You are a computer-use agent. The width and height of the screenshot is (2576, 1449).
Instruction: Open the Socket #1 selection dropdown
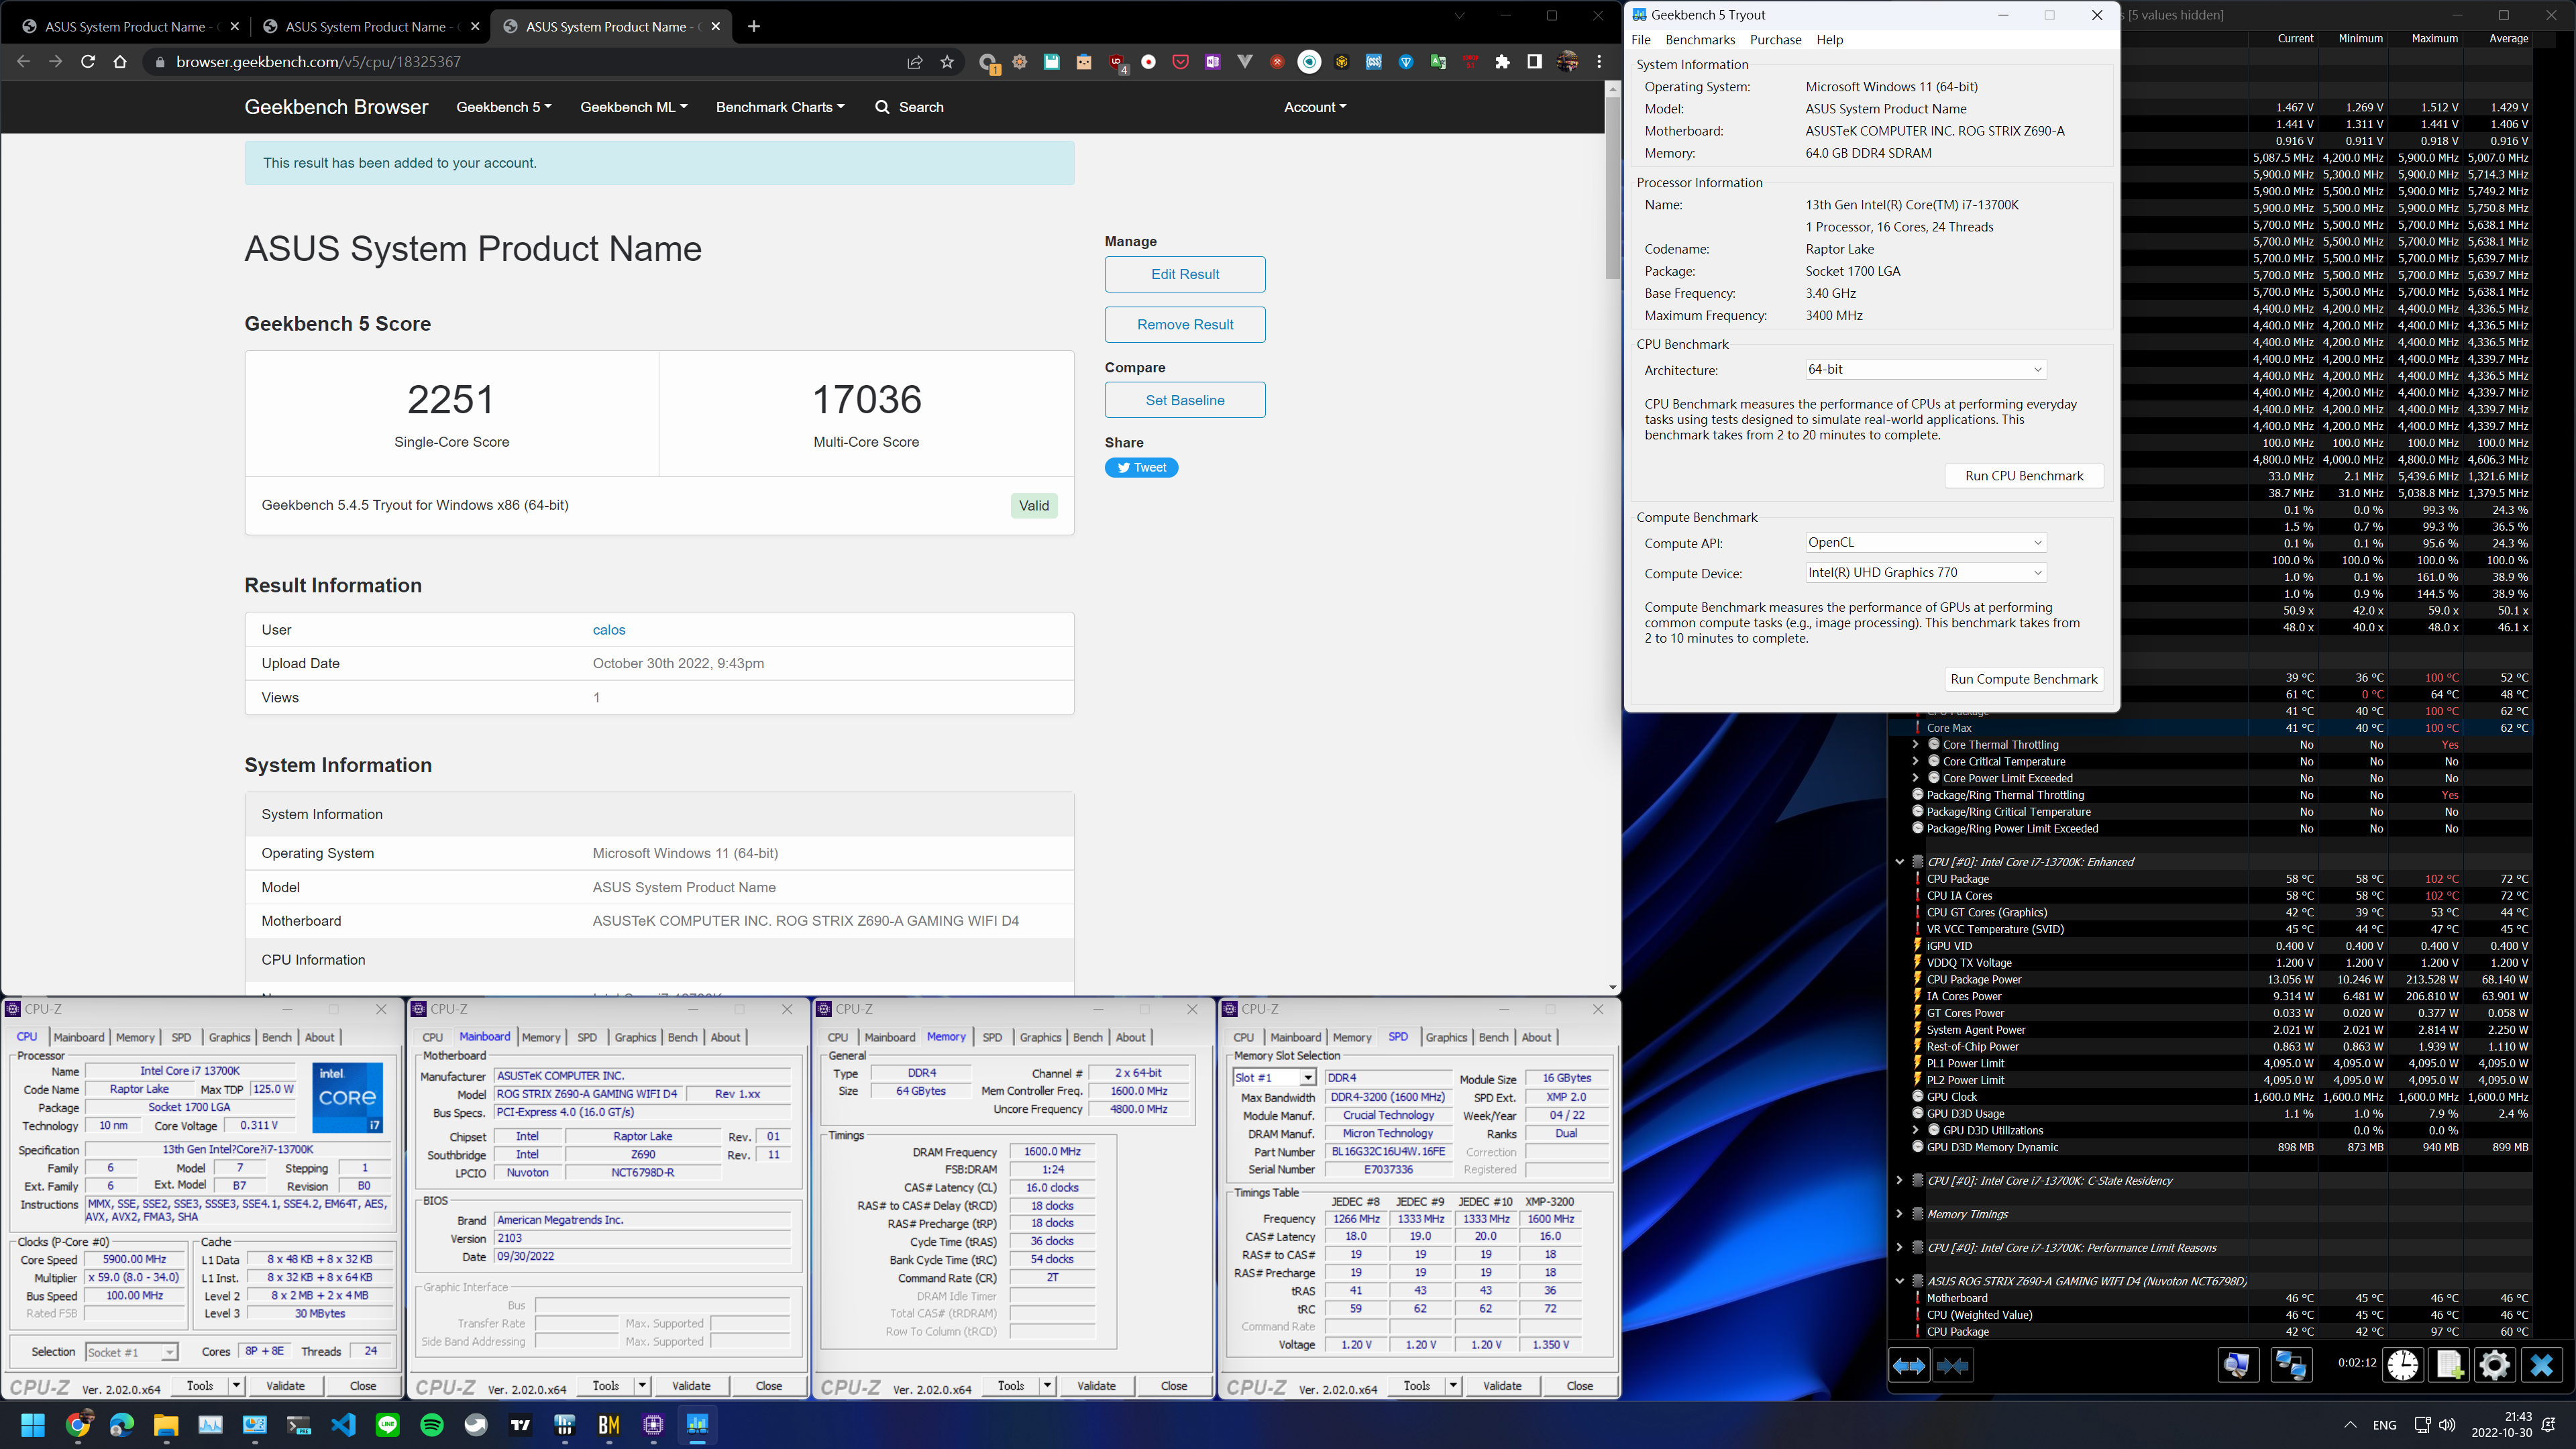(x=131, y=1352)
